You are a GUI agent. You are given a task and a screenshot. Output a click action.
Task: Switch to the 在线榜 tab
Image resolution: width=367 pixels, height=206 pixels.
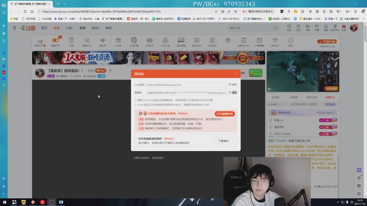click(276, 97)
